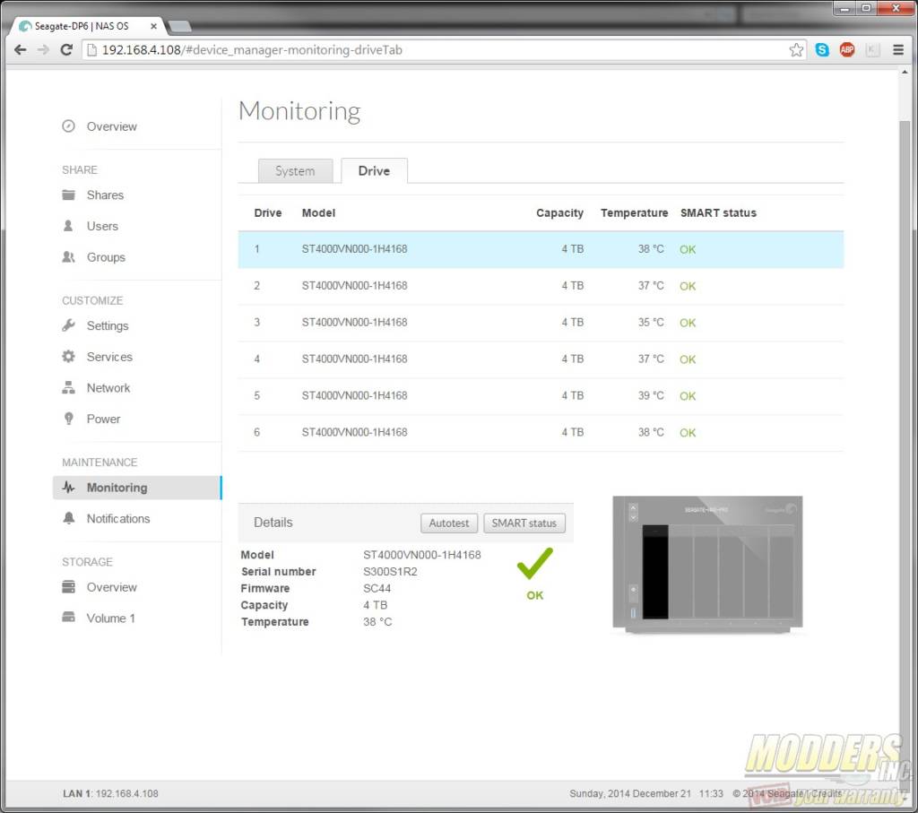Click the Model column header

(318, 213)
